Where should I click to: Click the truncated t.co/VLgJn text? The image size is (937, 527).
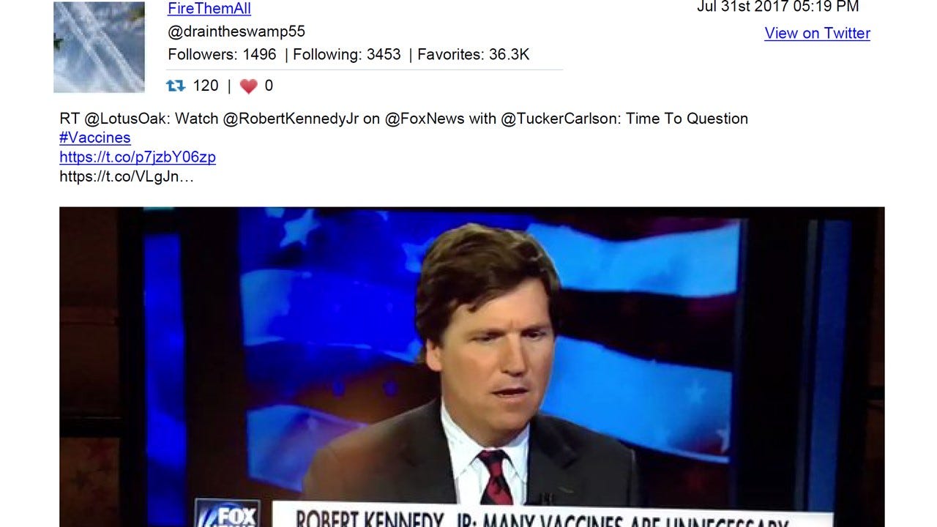click(x=127, y=176)
